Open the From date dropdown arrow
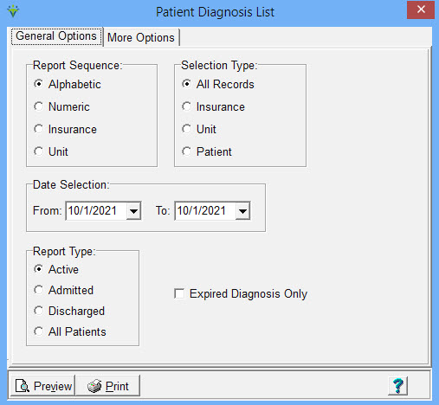439x405 pixels. (133, 211)
